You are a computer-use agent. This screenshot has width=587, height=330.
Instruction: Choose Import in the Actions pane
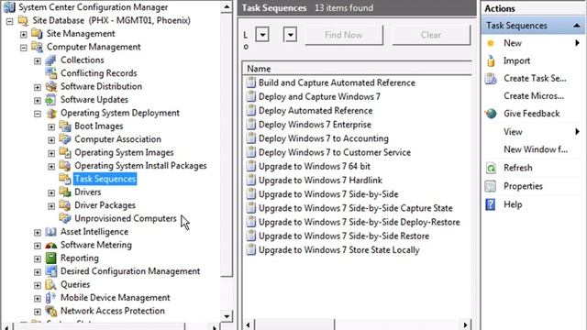(x=516, y=60)
